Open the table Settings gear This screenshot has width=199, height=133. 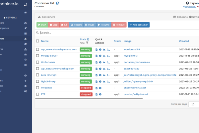click(190, 17)
